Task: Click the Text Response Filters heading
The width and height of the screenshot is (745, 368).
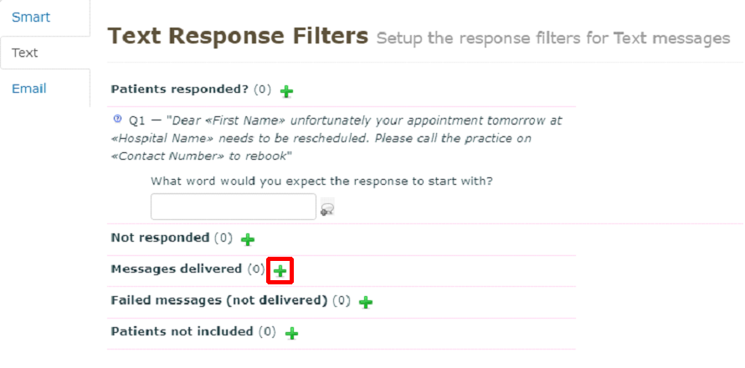Action: (238, 36)
